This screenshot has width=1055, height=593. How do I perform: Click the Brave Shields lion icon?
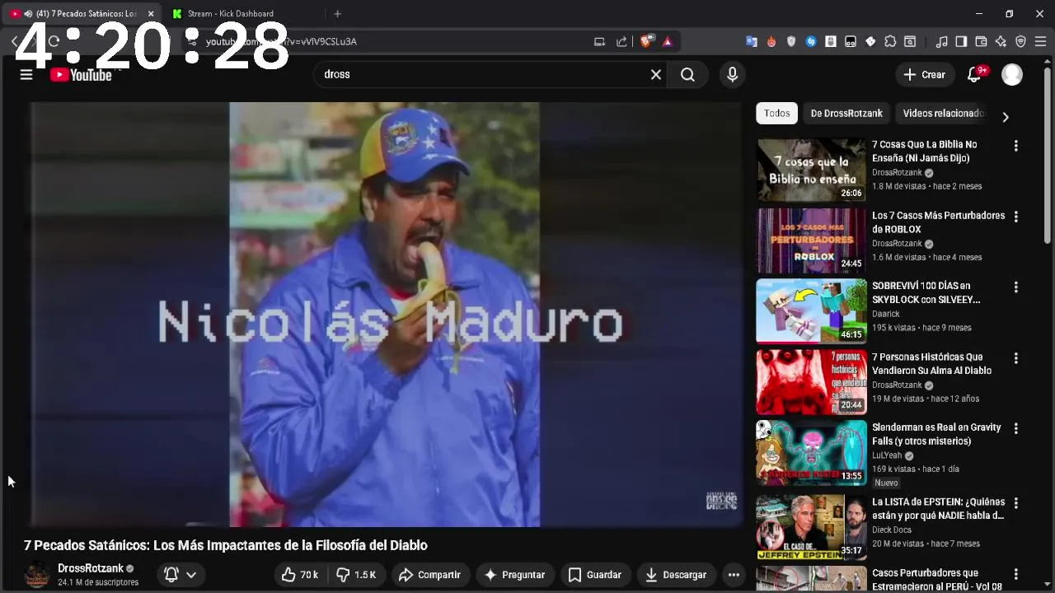pyautogui.click(x=648, y=41)
